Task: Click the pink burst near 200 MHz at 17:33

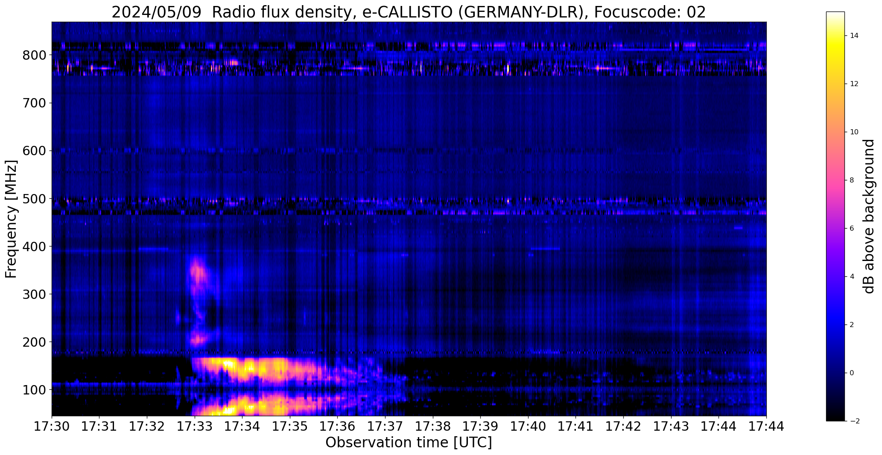Action: click(x=199, y=339)
